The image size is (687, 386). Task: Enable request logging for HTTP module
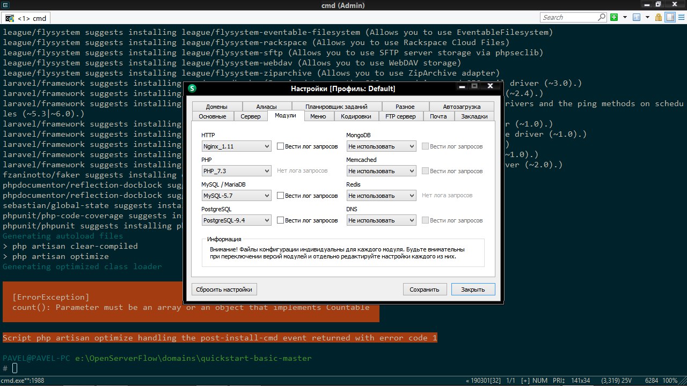pos(281,146)
